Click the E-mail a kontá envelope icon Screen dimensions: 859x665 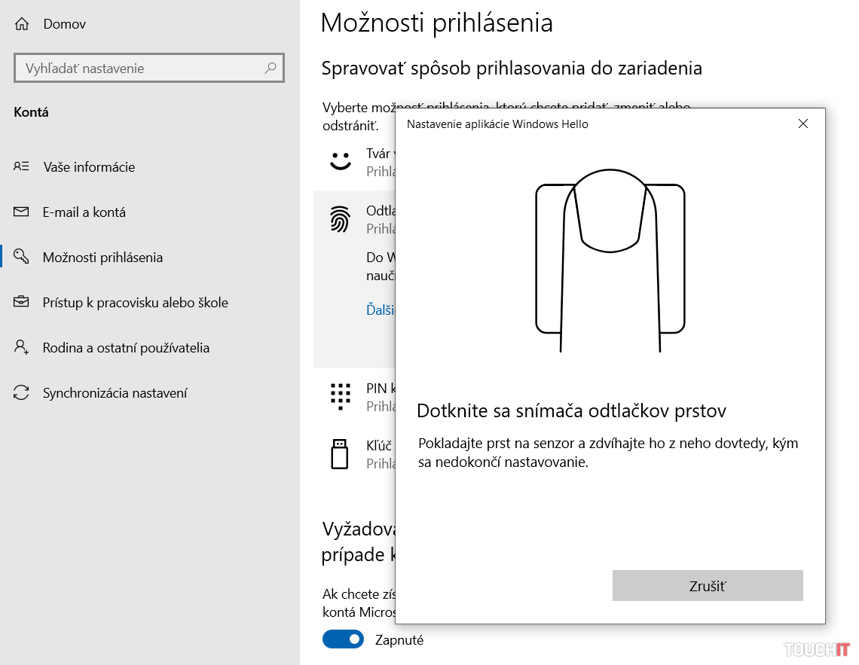[21, 212]
